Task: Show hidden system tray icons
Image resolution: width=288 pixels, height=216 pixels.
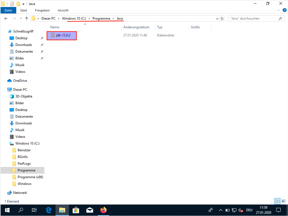Action: [x=221, y=210]
